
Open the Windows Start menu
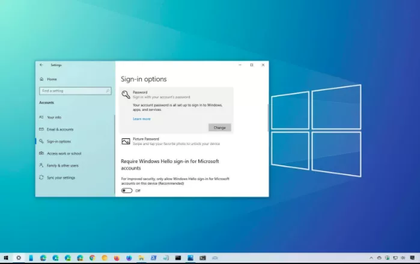6,258
